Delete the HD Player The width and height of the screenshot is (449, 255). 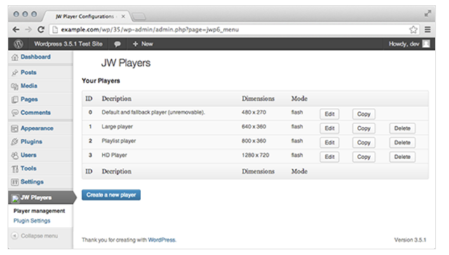coord(402,157)
